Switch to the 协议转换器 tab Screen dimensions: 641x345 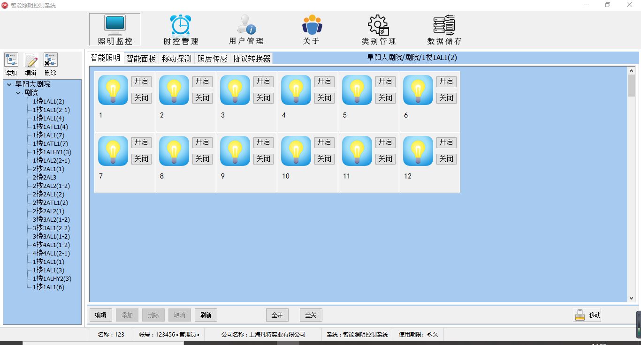[x=252, y=59]
